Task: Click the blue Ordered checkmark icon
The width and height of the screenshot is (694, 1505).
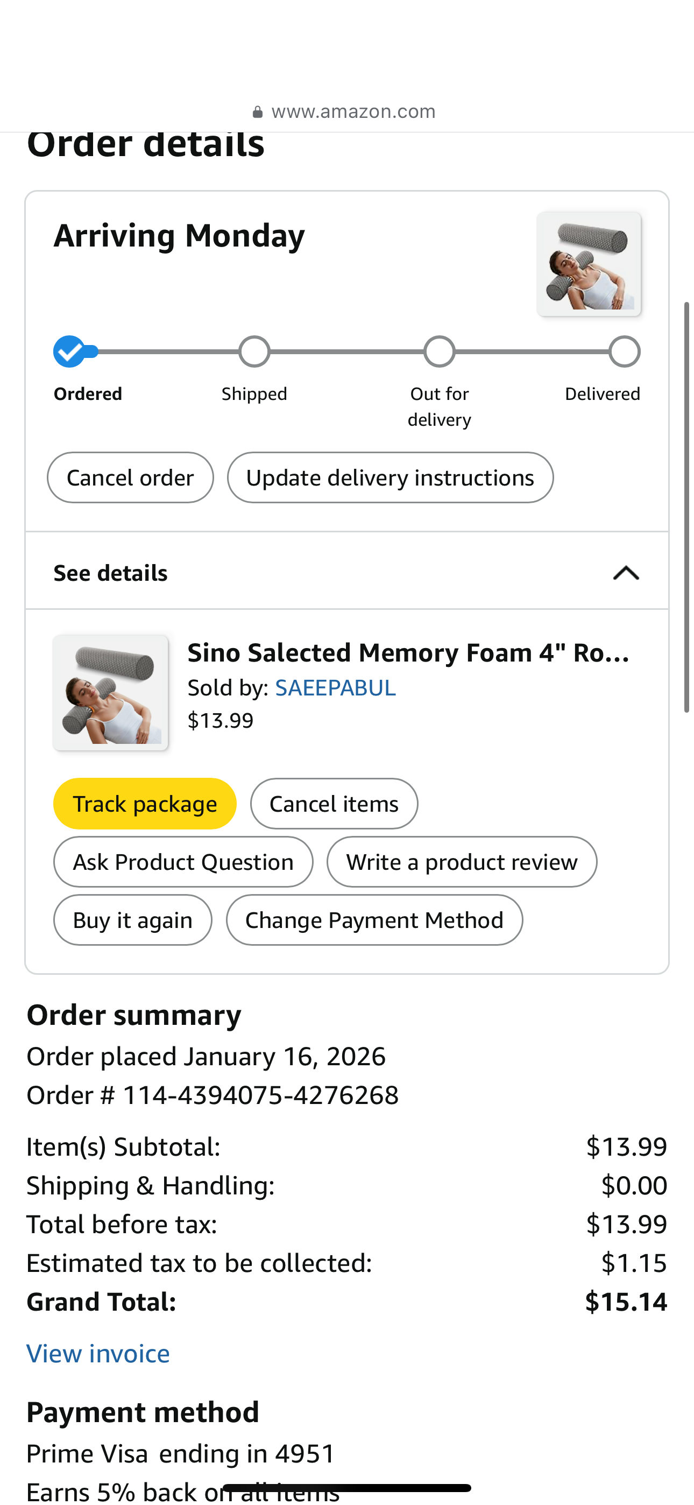Action: [69, 351]
